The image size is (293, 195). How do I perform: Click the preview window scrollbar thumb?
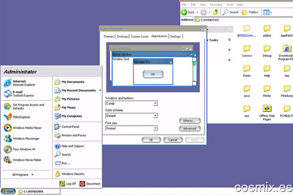[194, 64]
